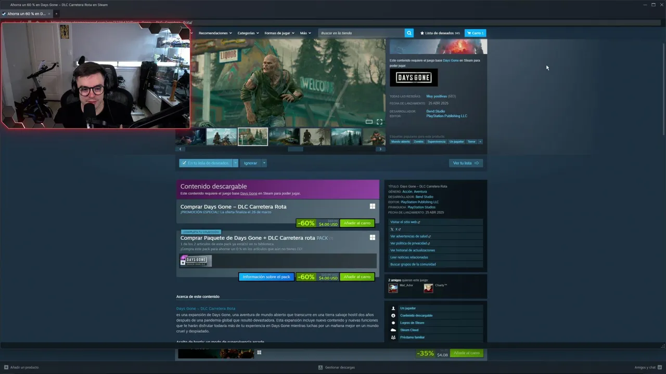Image resolution: width=666 pixels, height=374 pixels.
Task: Click the Contenido descargable download icon
Action: click(393, 315)
